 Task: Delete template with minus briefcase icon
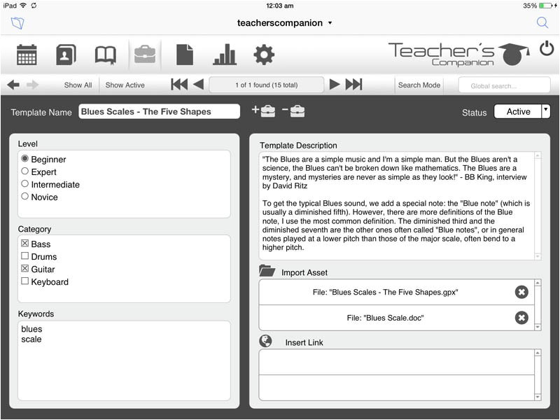pos(293,111)
